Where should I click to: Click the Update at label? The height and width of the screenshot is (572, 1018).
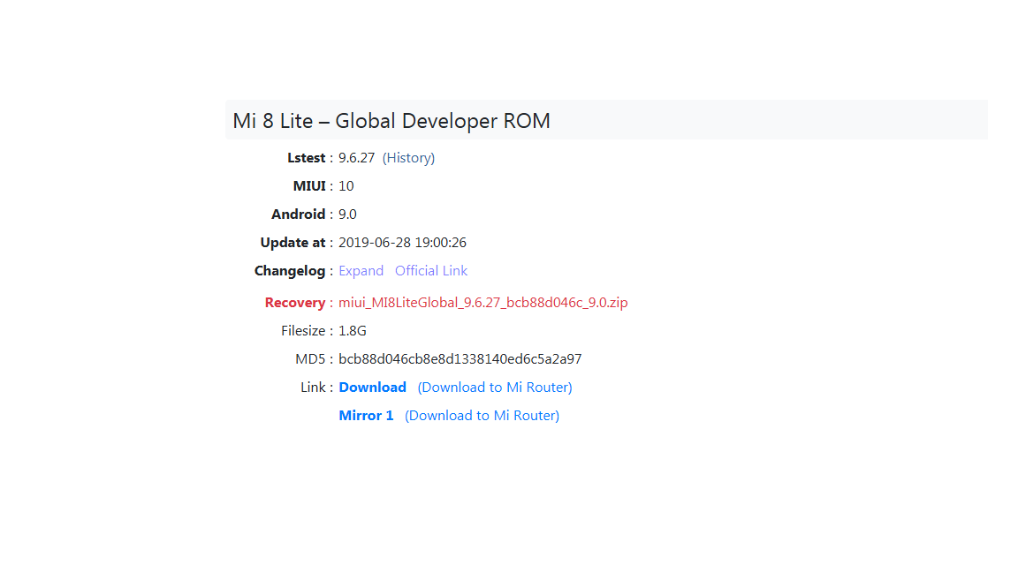292,243
